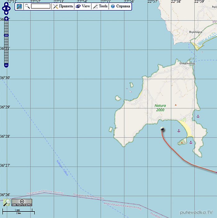Zoom out with the bottom minus button
Screen dimensions: 217x218
6,65
